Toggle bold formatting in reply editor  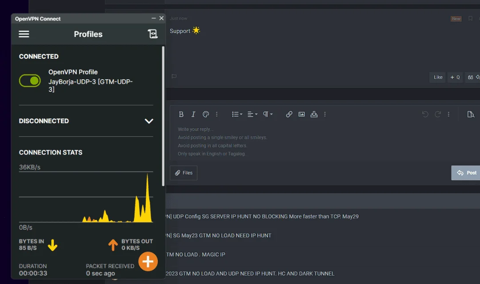point(181,114)
